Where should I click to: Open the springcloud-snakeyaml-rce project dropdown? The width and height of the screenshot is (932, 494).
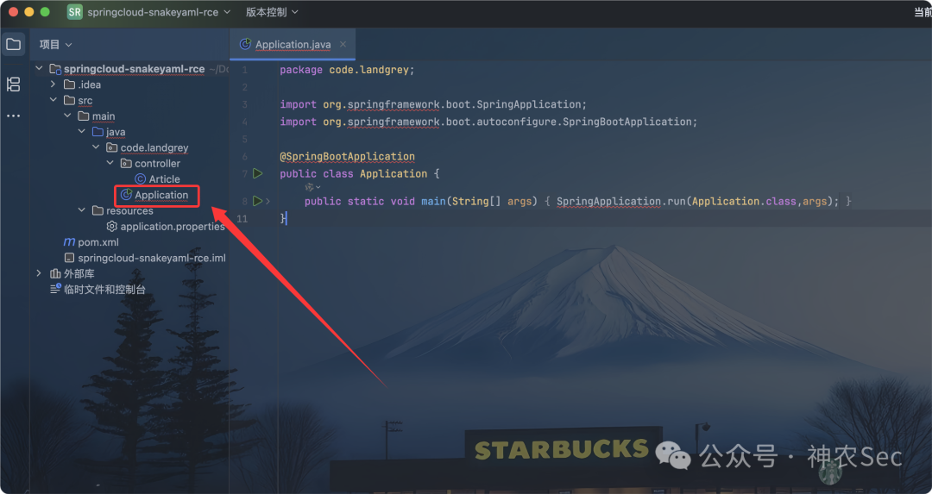click(159, 12)
